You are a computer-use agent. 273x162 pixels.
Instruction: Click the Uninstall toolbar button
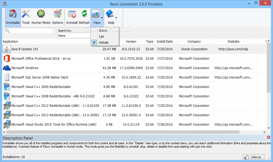pos(72,18)
